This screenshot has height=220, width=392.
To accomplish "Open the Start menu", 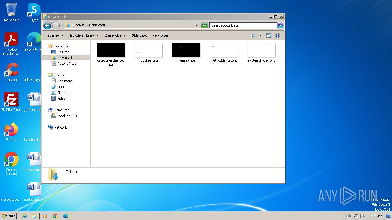I will click(x=8, y=216).
